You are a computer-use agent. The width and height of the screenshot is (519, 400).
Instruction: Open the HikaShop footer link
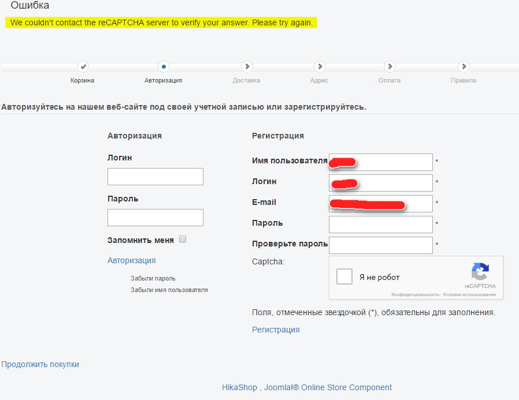[239, 387]
